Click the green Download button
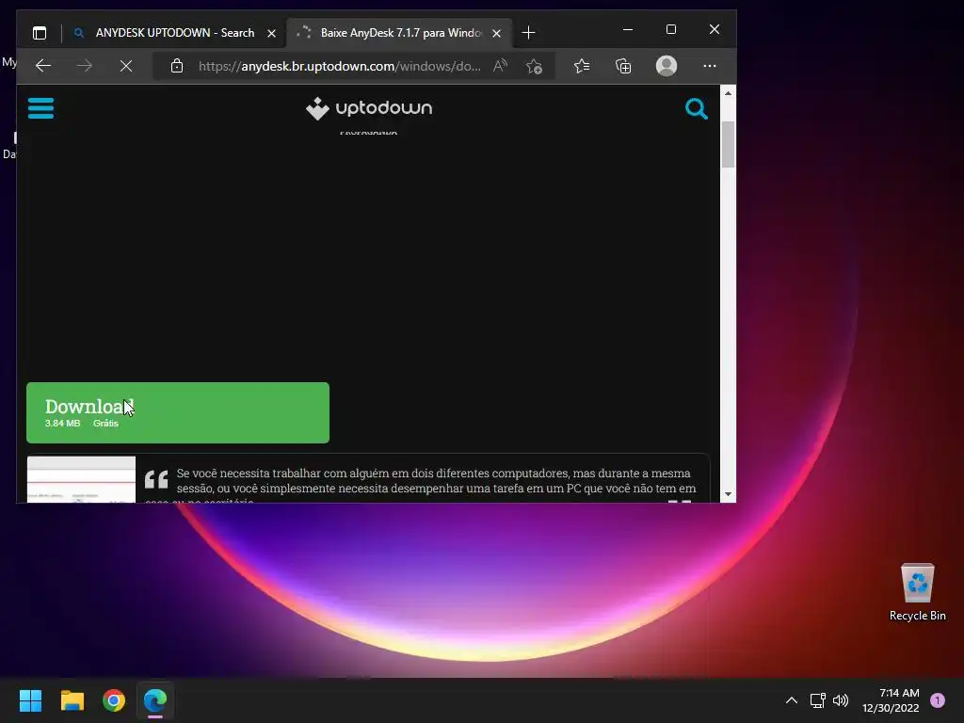964x723 pixels. (178, 412)
